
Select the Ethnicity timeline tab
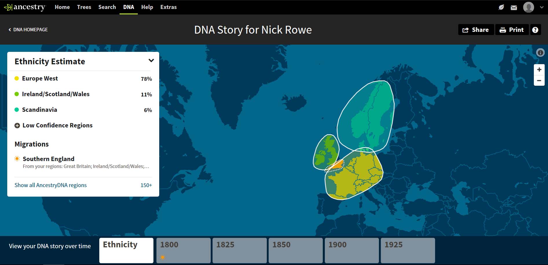pos(126,250)
